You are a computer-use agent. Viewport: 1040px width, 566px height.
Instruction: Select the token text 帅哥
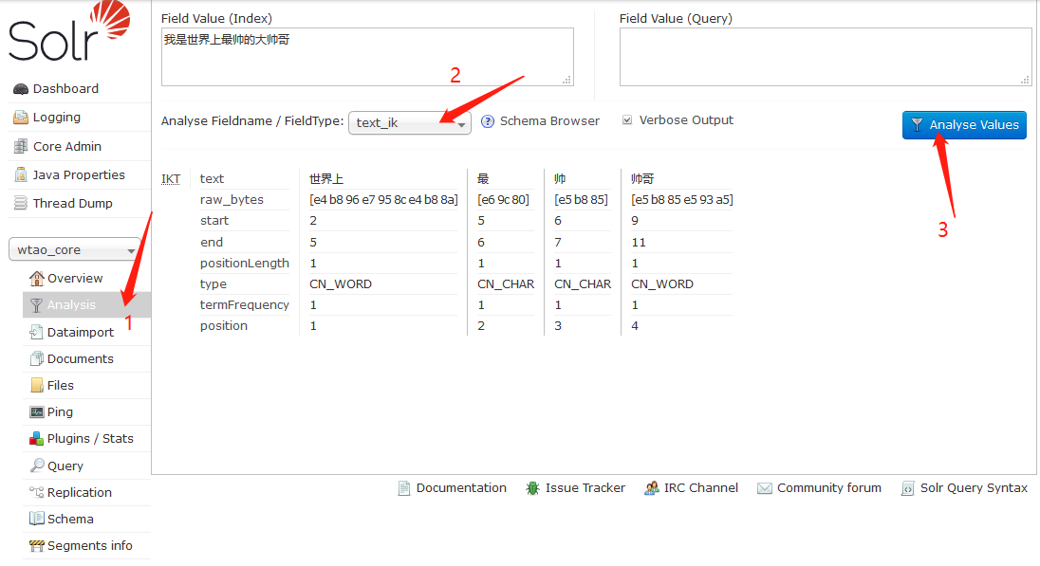pos(642,179)
